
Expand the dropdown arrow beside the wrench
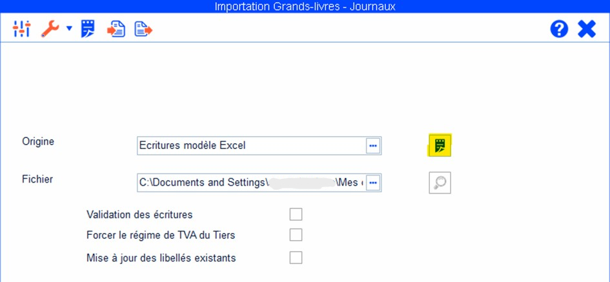point(69,30)
